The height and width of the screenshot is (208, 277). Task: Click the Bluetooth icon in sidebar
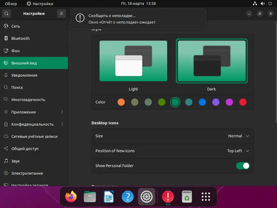pyautogui.click(x=6, y=38)
